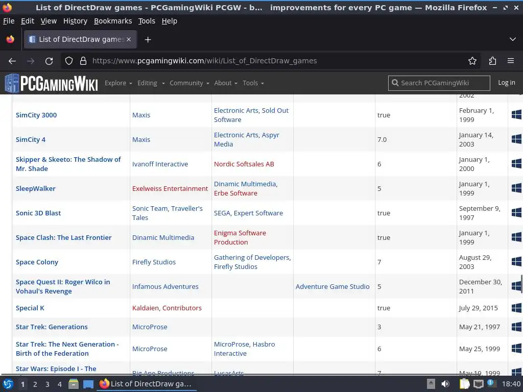Click Windows icon in Space Clash row
523x392 pixels.
click(x=517, y=237)
